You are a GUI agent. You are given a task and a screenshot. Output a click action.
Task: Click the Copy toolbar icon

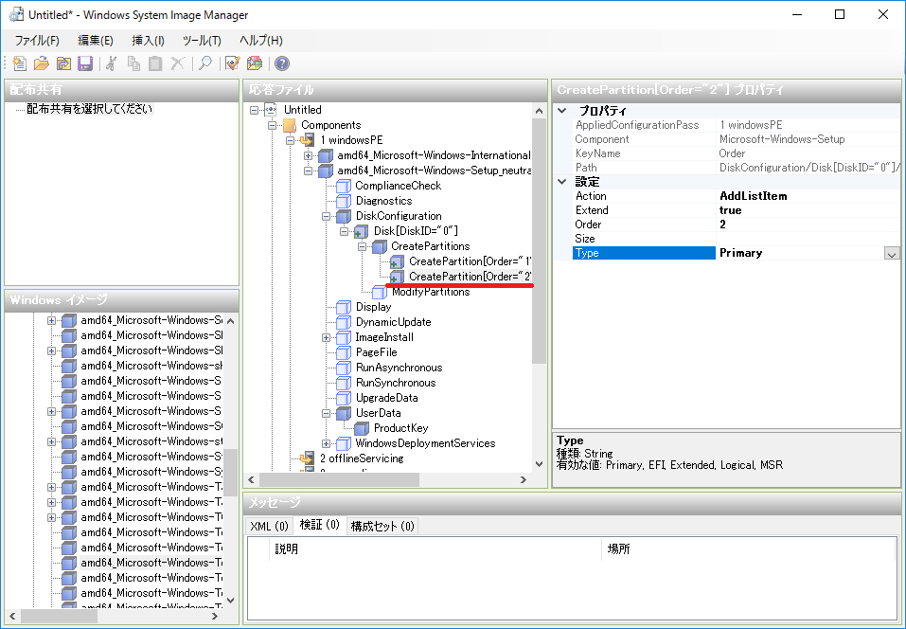click(x=133, y=63)
